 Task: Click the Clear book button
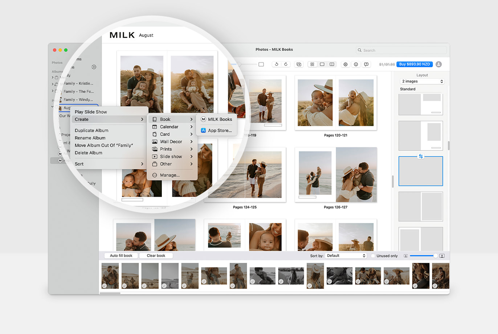coord(156,256)
